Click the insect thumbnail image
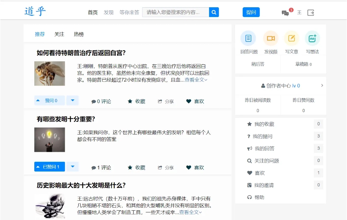Screen dimensions: 347x220 pyautogui.click(x=50, y=73)
